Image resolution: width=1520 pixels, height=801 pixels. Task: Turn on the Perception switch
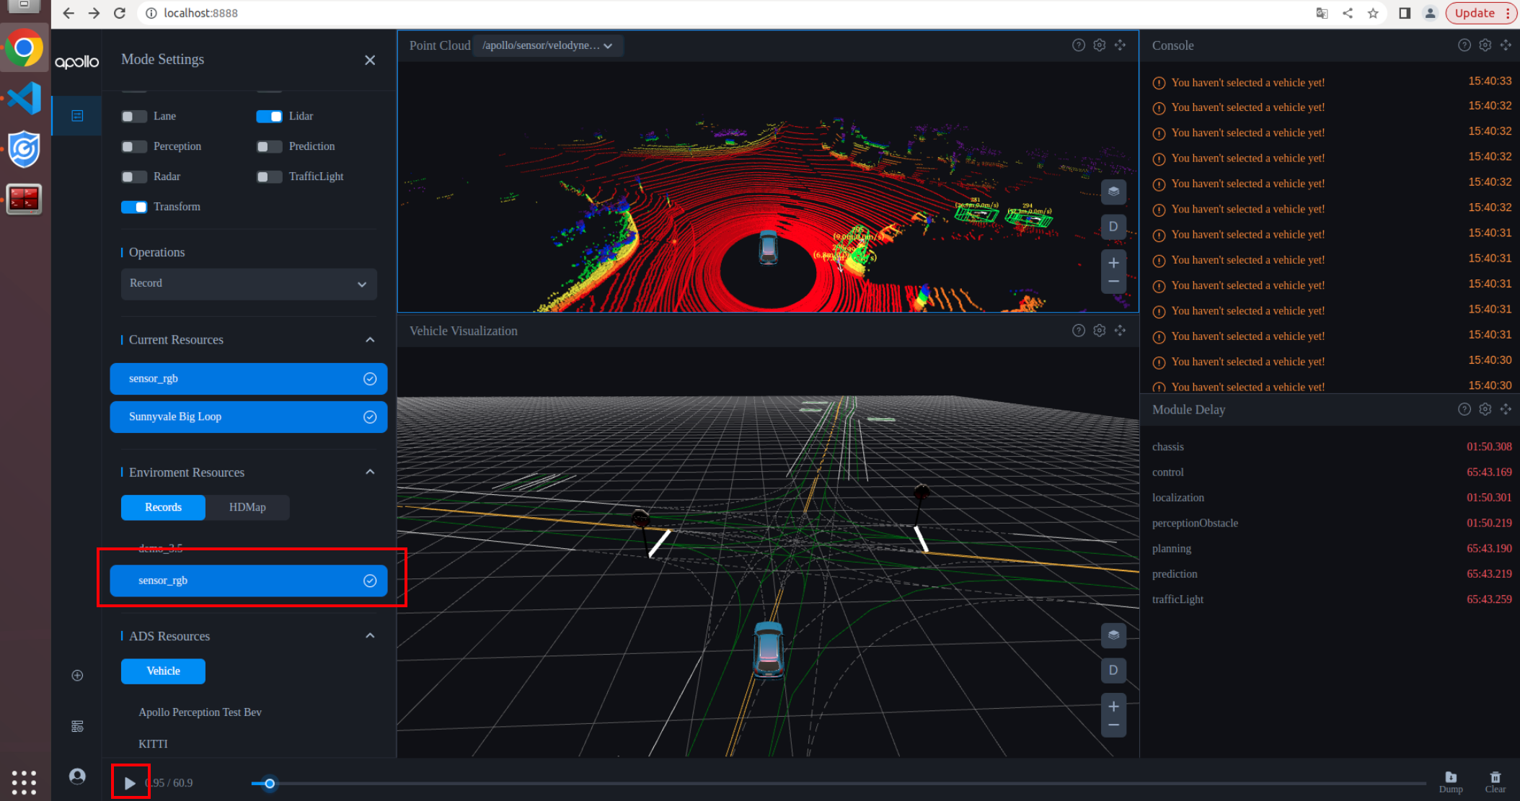pos(133,147)
